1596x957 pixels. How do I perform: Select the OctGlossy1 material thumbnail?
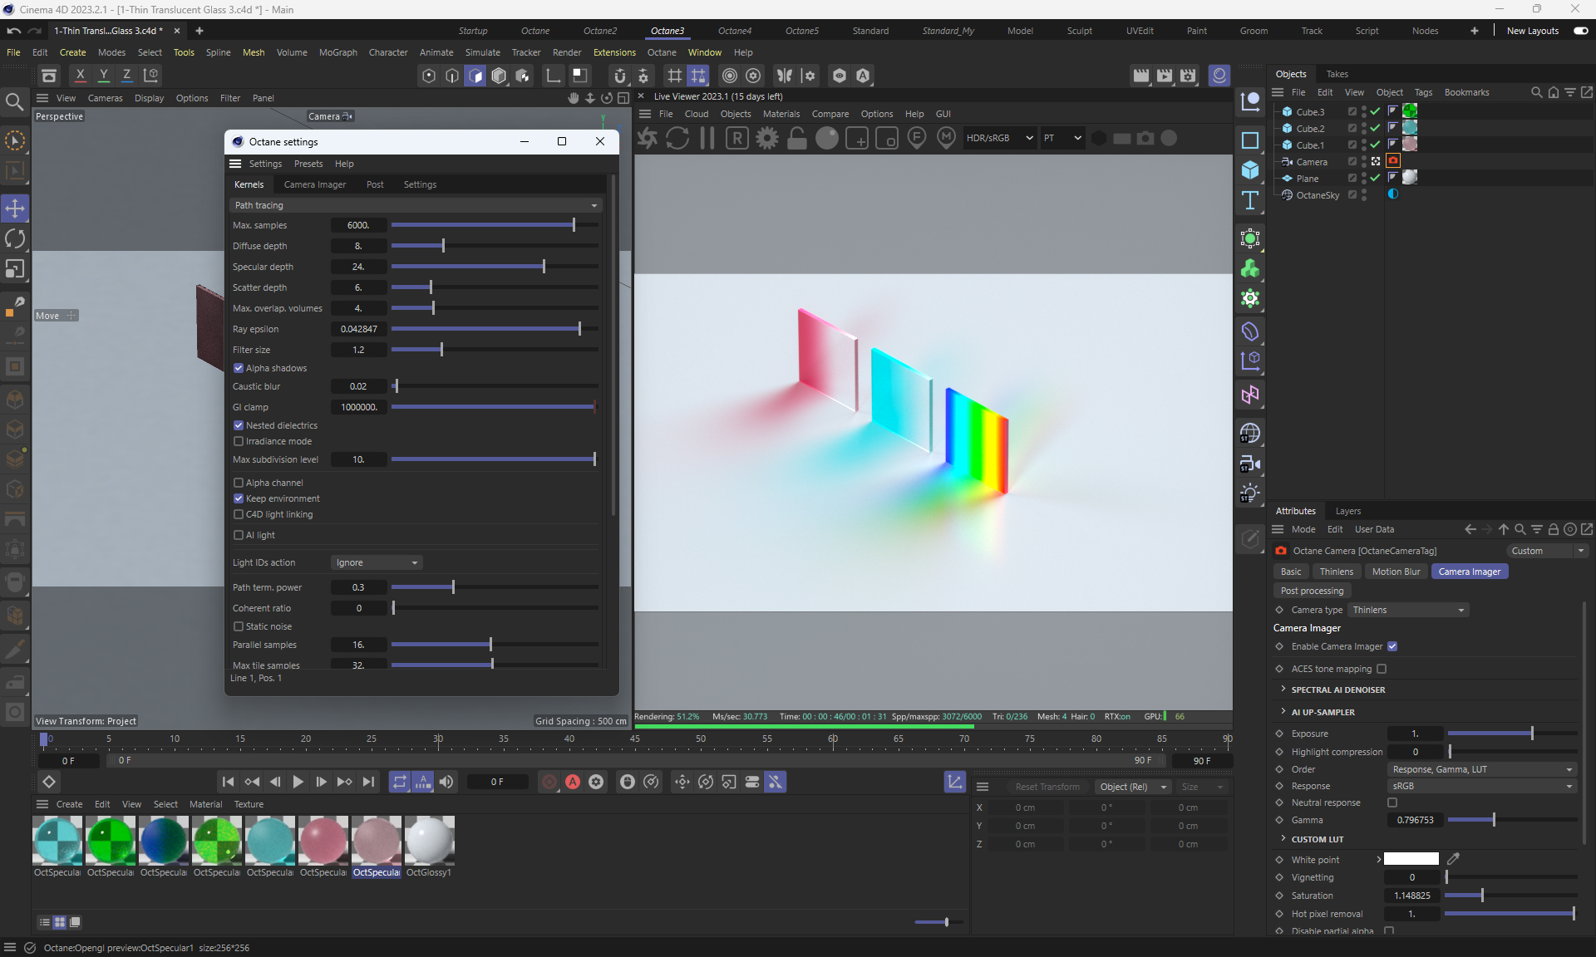tap(429, 841)
